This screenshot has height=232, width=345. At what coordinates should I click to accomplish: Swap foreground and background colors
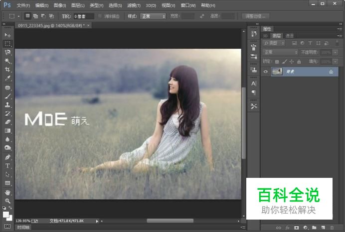coord(10,208)
